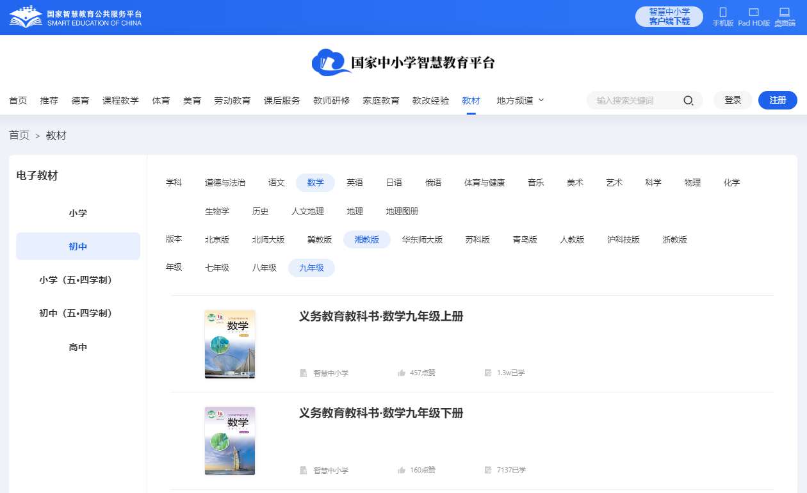Open the Pad HD版 tablet icon
Image resolution: width=807 pixels, height=493 pixels.
[754, 13]
